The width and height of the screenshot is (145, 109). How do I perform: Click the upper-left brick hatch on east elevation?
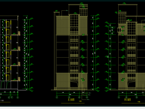63,25
